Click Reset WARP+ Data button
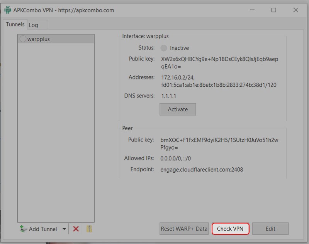309x244 pixels. coord(184,229)
